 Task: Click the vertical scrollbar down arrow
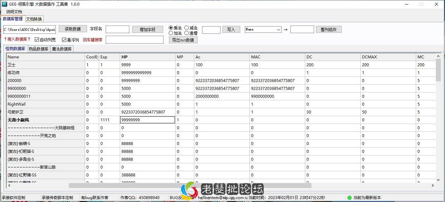click(438, 180)
